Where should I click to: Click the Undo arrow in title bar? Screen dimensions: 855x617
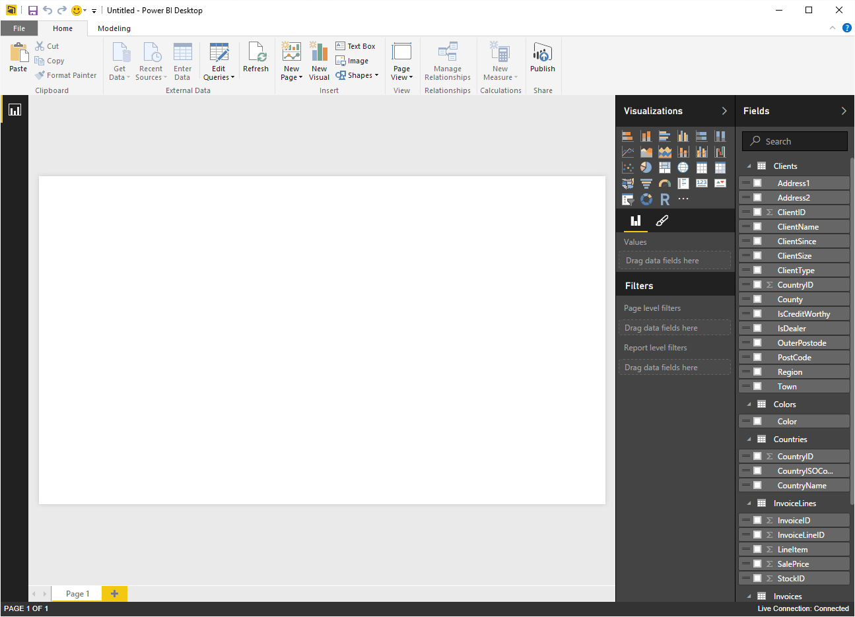pyautogui.click(x=48, y=10)
